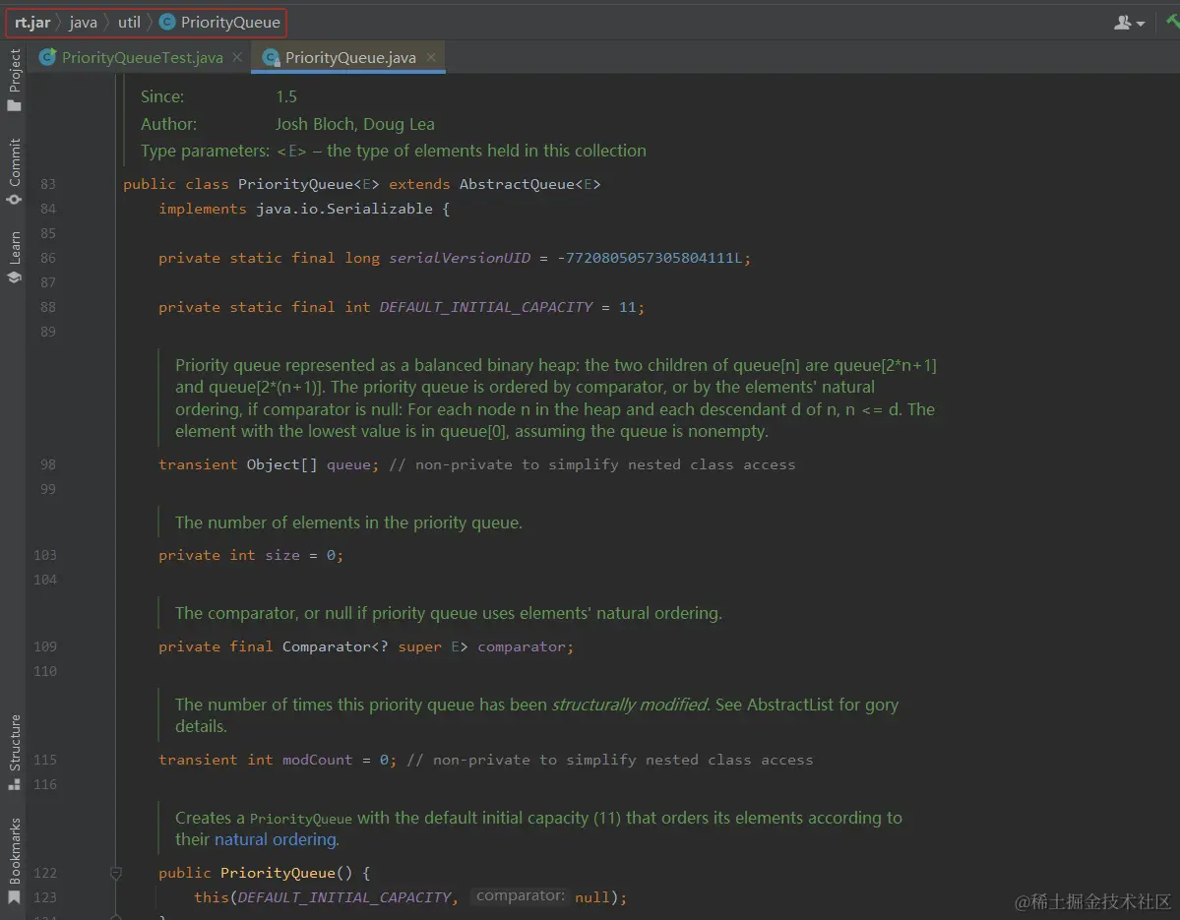Follow the natural ordering doc link

(276, 839)
